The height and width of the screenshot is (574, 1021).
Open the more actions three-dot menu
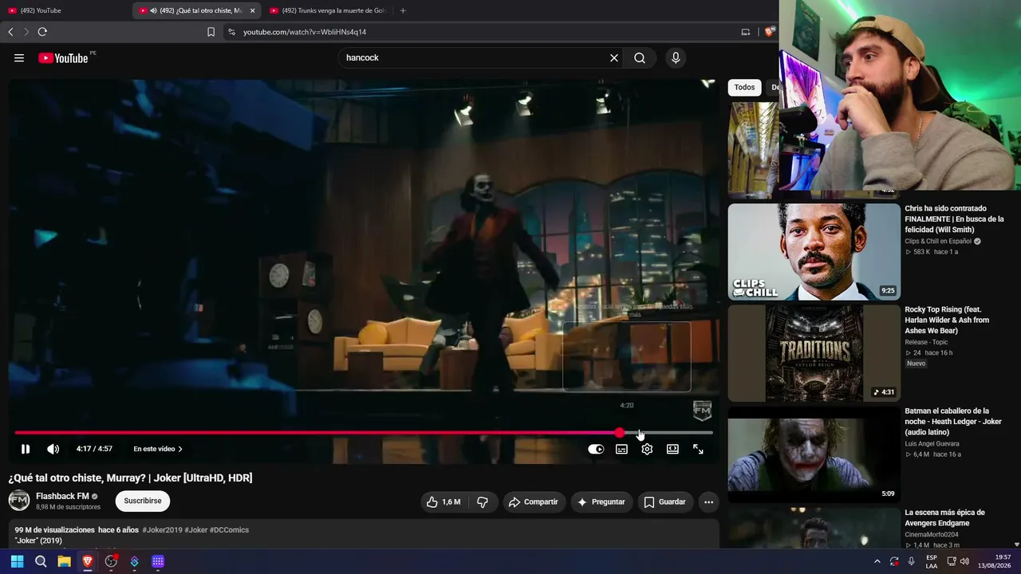pos(708,501)
